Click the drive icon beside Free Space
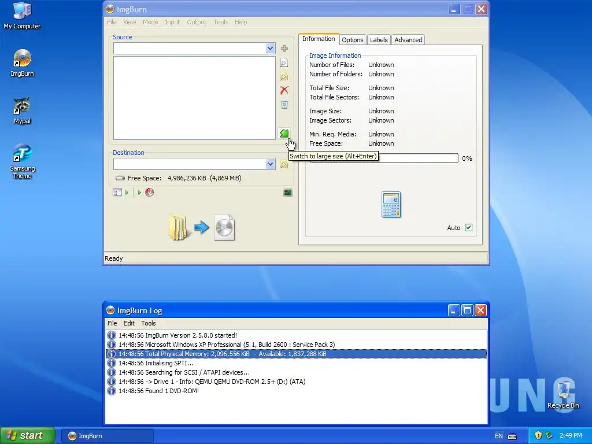This screenshot has width=592, height=444. pos(120,178)
